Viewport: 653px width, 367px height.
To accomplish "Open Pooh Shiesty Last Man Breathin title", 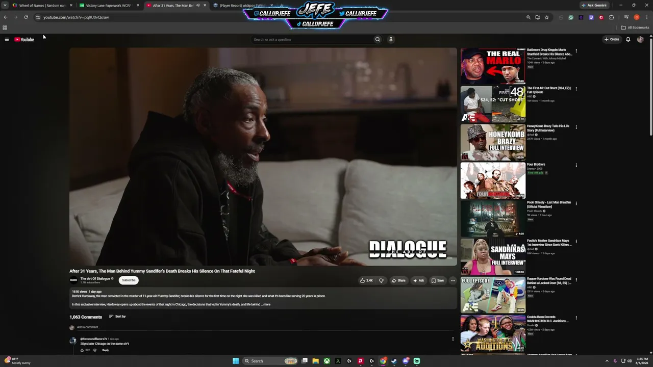I will 549,204.
